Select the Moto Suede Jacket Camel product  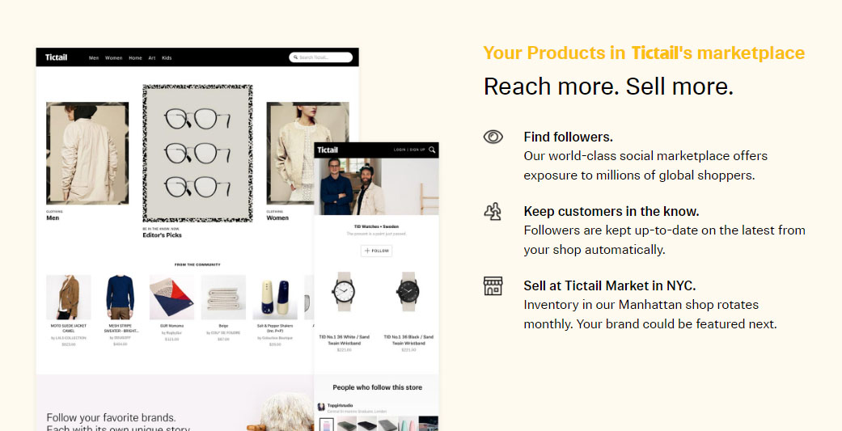tap(69, 297)
